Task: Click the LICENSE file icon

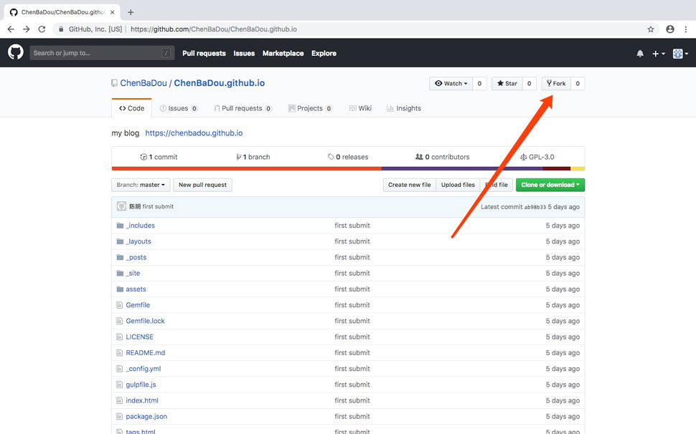Action: point(119,337)
